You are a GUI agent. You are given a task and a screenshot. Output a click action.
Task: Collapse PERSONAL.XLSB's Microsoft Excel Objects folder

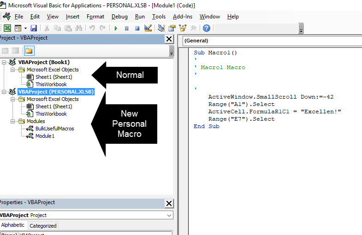point(13,99)
